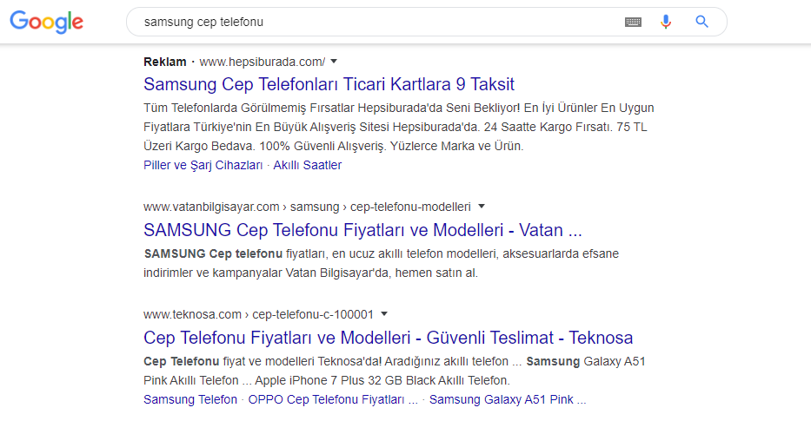Click the www.hepsiburada.com ad URL
811x421 pixels.
coord(263,62)
